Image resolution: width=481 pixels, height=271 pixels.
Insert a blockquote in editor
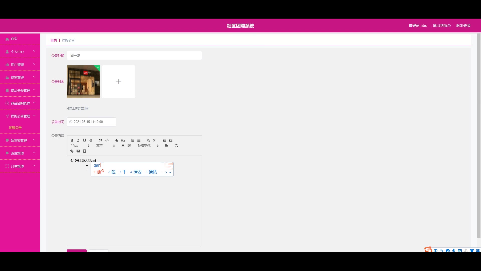100,140
